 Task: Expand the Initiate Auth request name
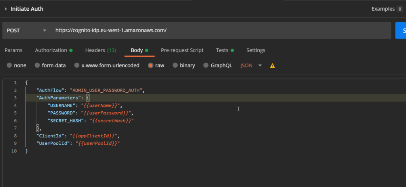point(6,9)
